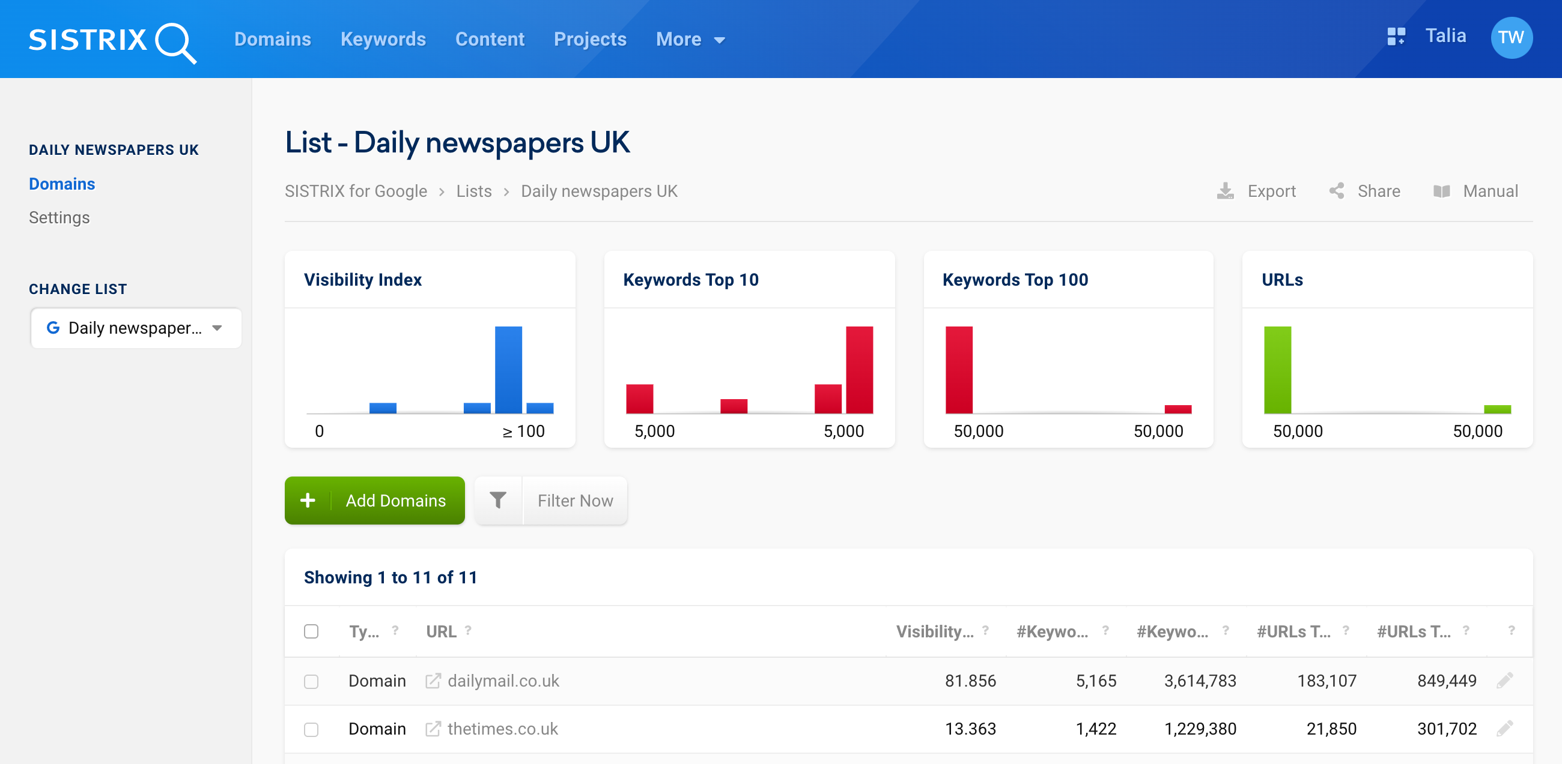Image resolution: width=1562 pixels, height=764 pixels.
Task: Select Domains in the sidebar
Action: point(62,184)
